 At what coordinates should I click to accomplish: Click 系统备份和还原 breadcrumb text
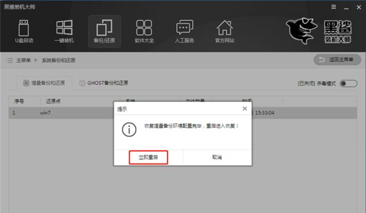59,60
